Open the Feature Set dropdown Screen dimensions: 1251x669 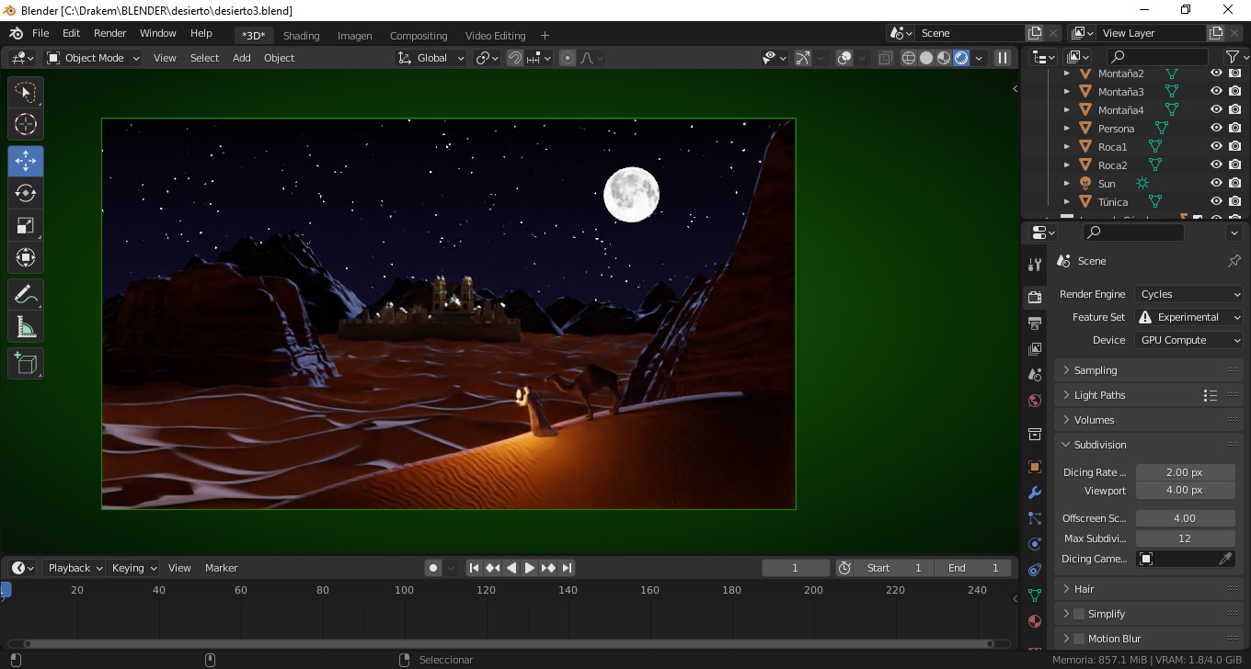tap(1189, 317)
